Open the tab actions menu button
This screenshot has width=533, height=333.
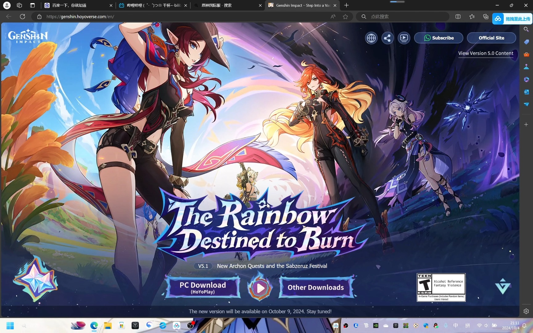coord(32,5)
